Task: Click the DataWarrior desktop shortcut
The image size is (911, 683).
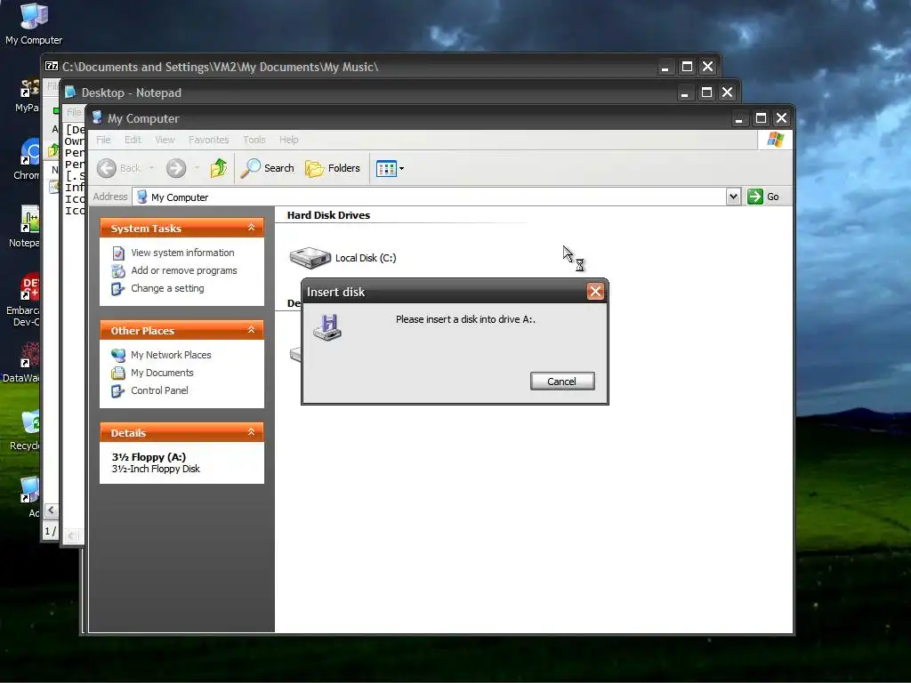Action: (x=23, y=363)
